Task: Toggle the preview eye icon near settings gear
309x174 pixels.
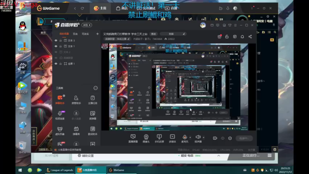Action: tap(223, 138)
